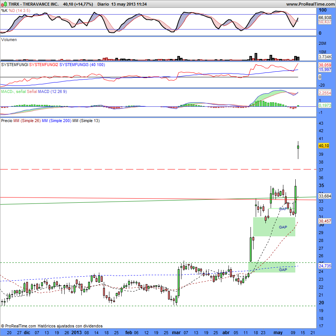Click the 13 may 2013 11:34 date
Viewport: 336px width, 336px height.
click(129, 4)
